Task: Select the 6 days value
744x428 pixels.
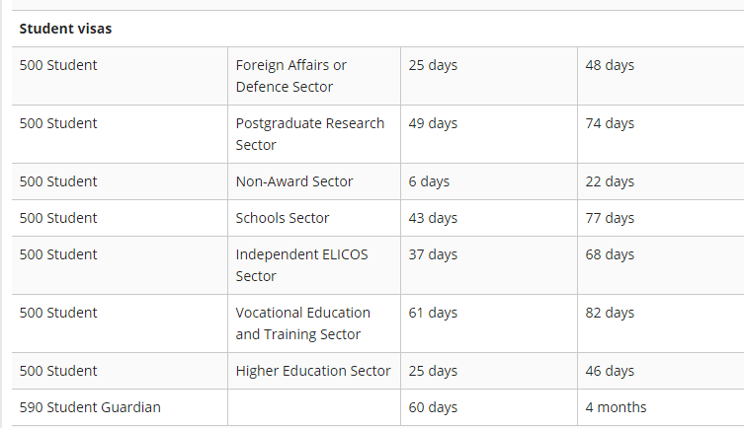Action: [x=429, y=181]
